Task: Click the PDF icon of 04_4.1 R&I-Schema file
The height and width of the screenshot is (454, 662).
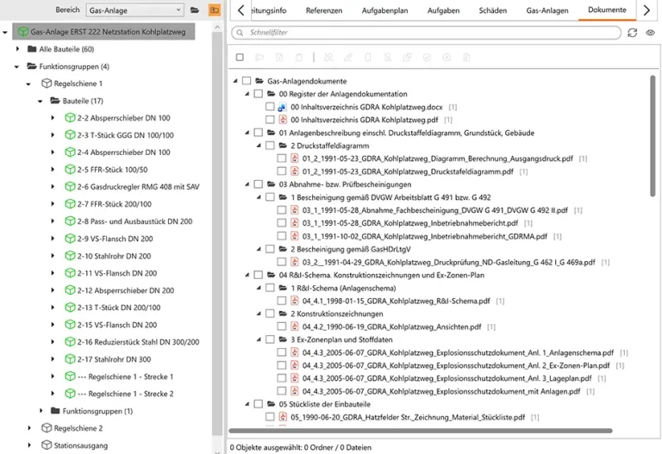Action: pyautogui.click(x=294, y=301)
